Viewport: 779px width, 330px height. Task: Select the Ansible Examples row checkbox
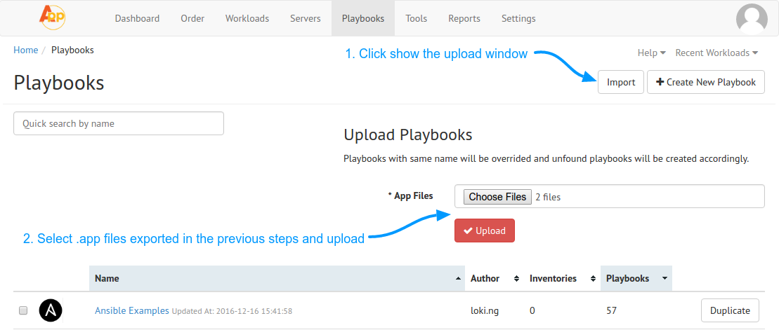[x=23, y=310]
